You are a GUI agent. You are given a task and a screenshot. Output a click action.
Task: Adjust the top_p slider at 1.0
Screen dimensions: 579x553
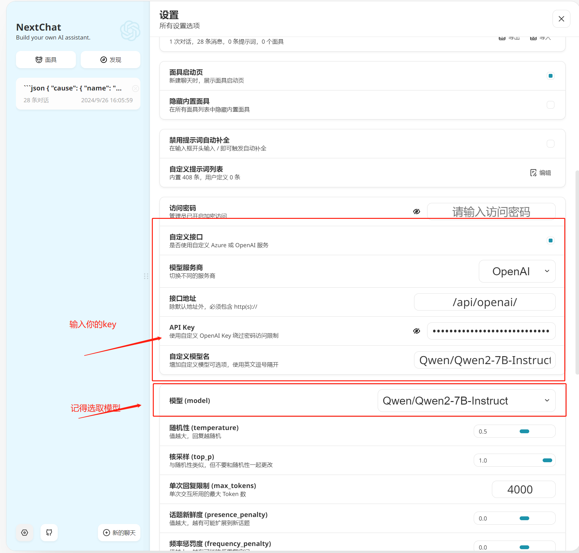point(547,460)
